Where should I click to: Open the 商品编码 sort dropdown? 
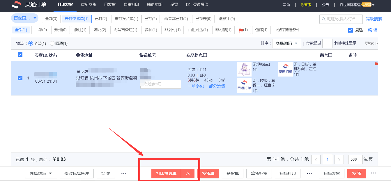click(x=286, y=43)
